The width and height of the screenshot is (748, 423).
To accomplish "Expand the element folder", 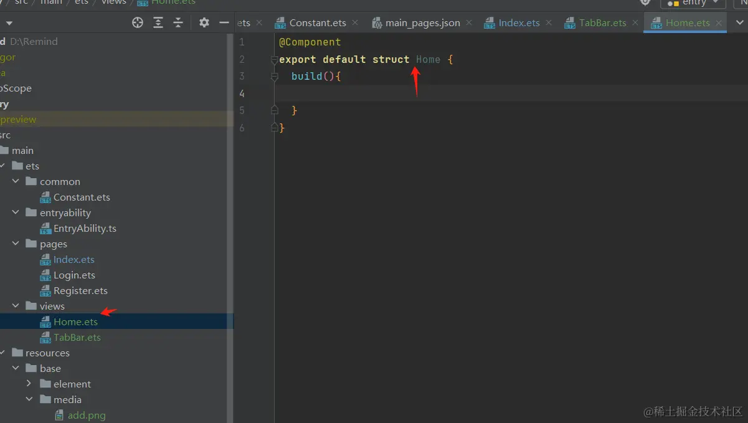I will 29,384.
